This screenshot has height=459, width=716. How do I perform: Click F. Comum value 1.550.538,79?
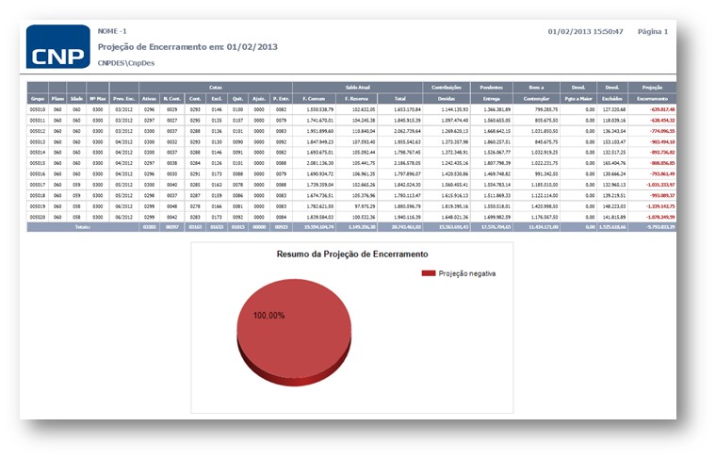tap(320, 109)
